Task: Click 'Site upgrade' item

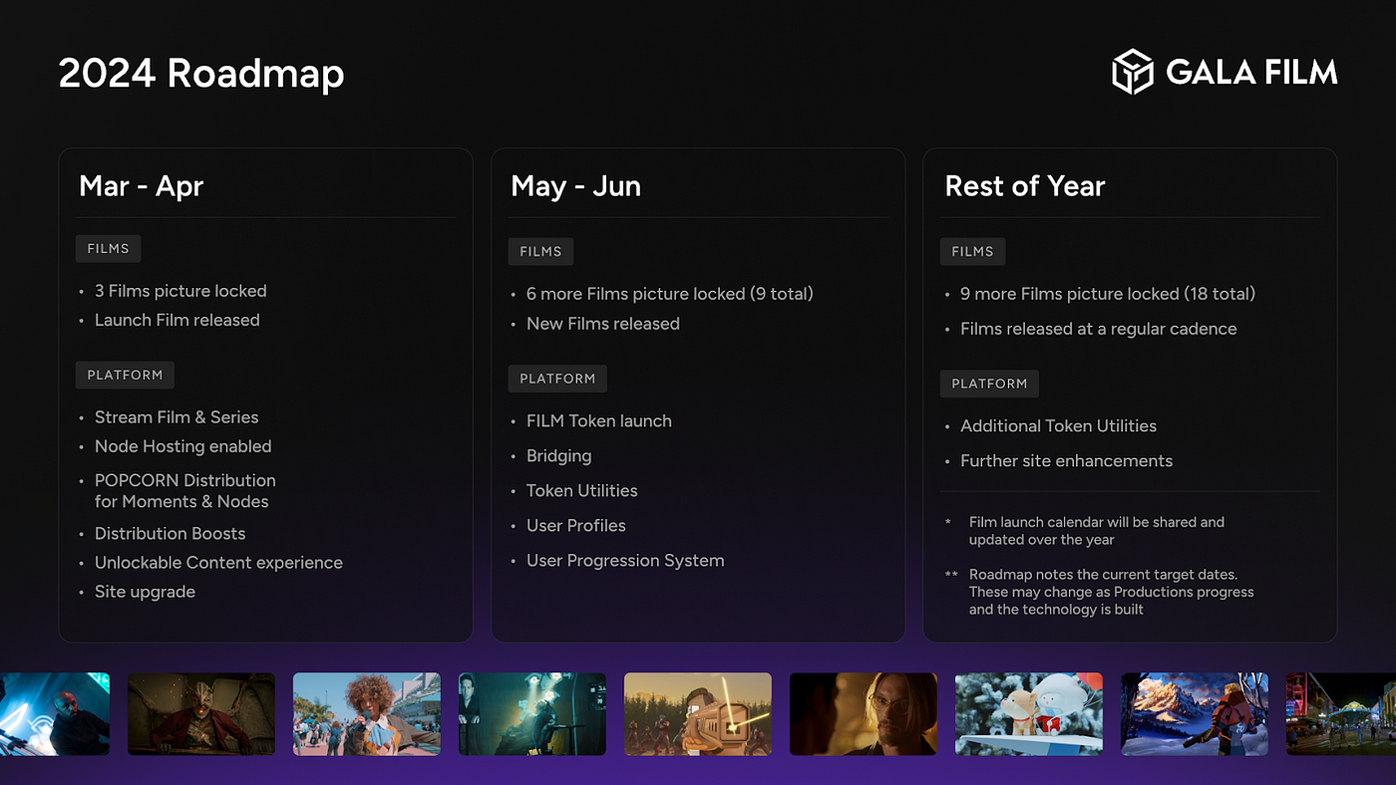Action: pyautogui.click(x=145, y=592)
